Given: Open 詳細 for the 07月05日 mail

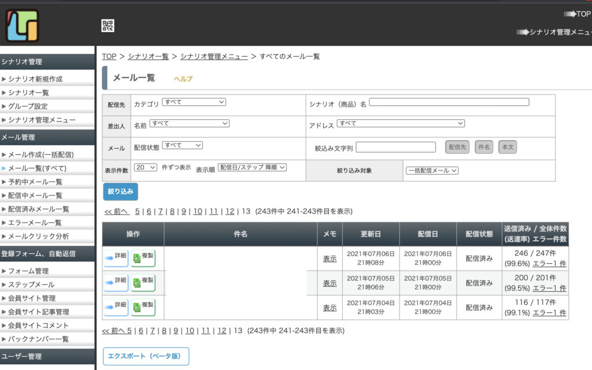Looking at the screenshot, I should click(x=116, y=282).
